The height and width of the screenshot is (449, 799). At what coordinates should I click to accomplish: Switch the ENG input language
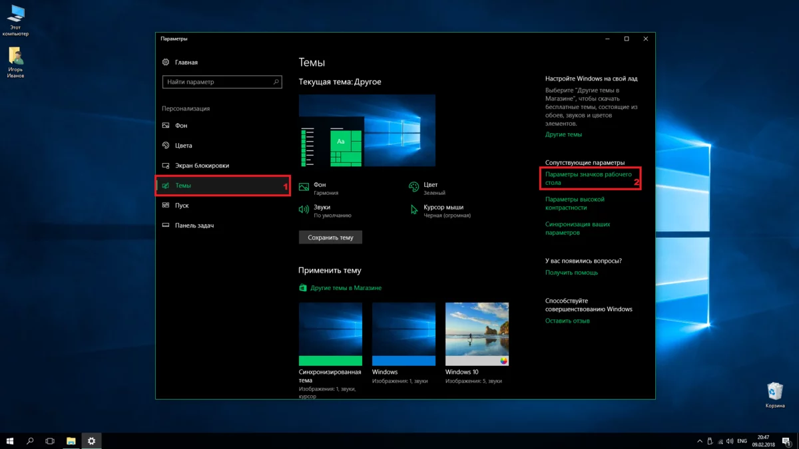[742, 440]
